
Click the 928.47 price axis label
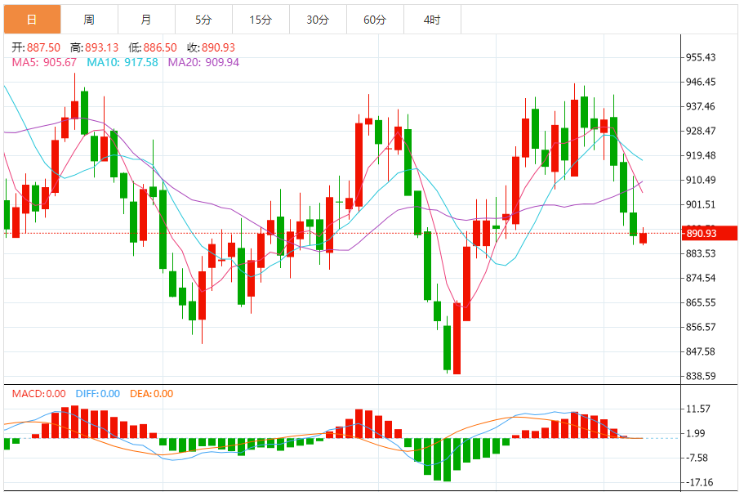click(x=701, y=131)
